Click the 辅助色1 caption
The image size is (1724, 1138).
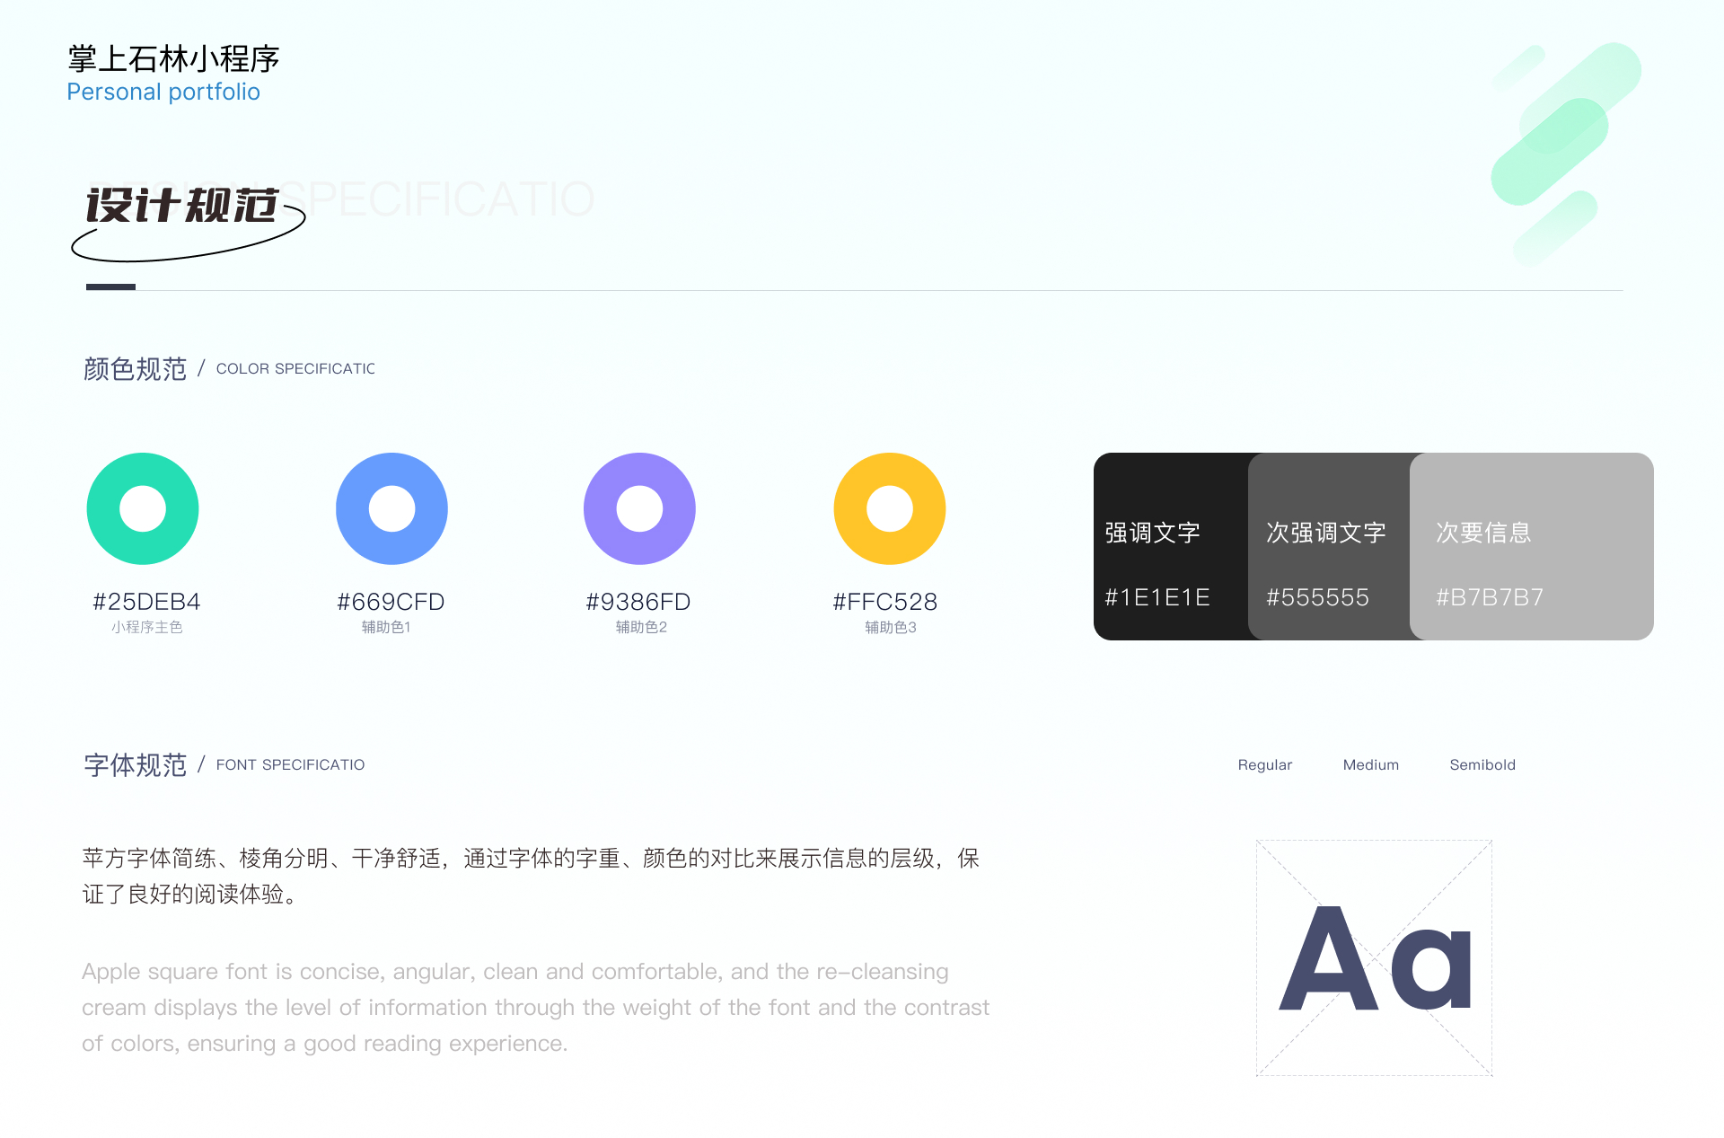386,627
